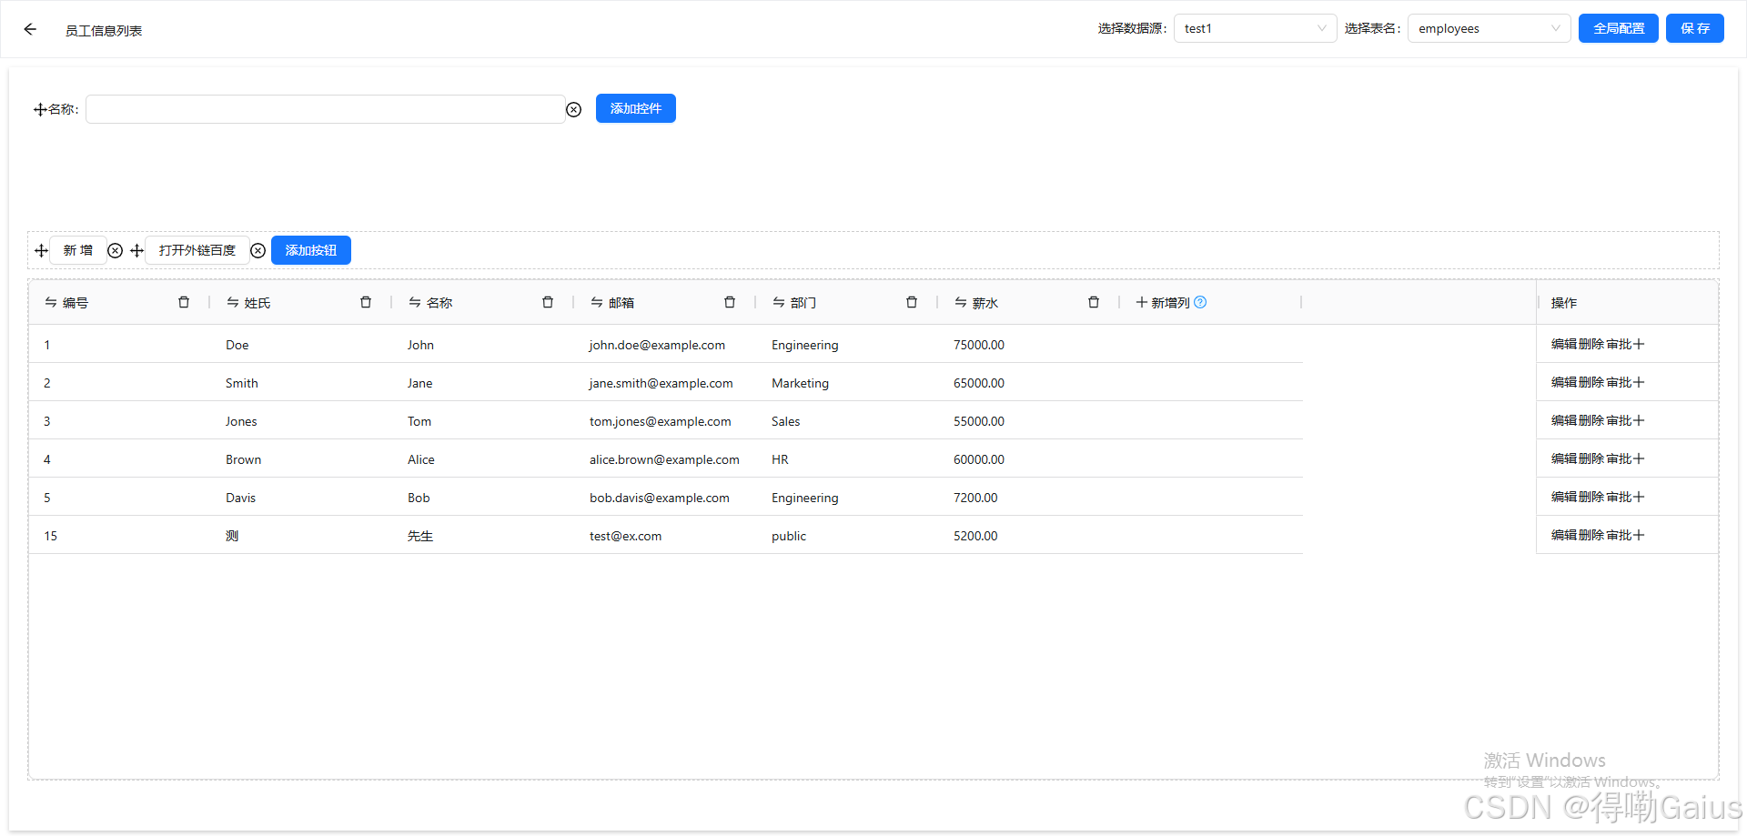Click inside the 名称 input field

click(326, 109)
